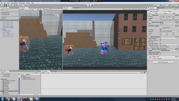The width and height of the screenshot is (179, 101).
Task: Select the Hand tool in the toolbar
Action: coord(2,5)
